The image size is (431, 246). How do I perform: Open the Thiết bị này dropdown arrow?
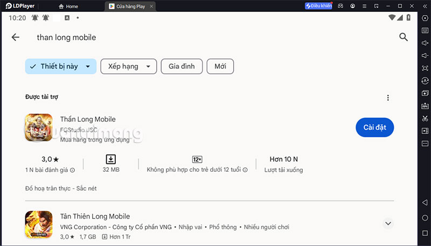coord(88,66)
